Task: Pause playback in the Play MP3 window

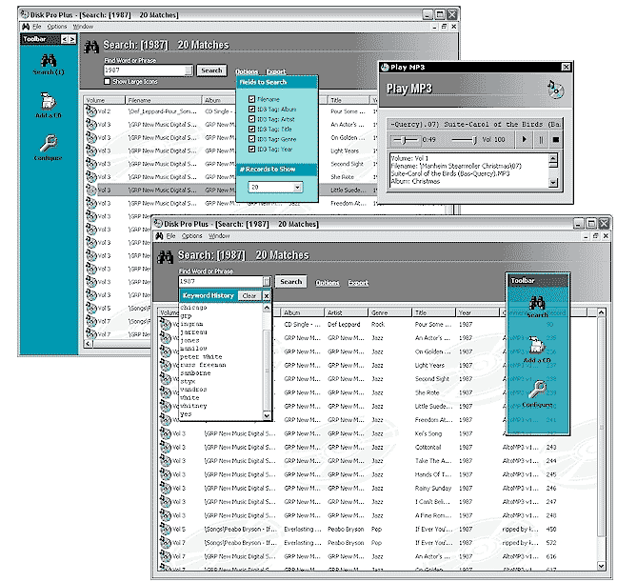Action: 540,139
